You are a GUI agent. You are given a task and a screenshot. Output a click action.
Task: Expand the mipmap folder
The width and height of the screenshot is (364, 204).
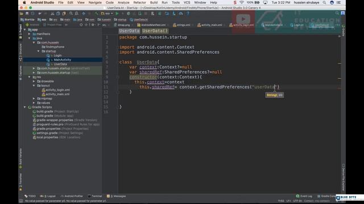[34, 99]
